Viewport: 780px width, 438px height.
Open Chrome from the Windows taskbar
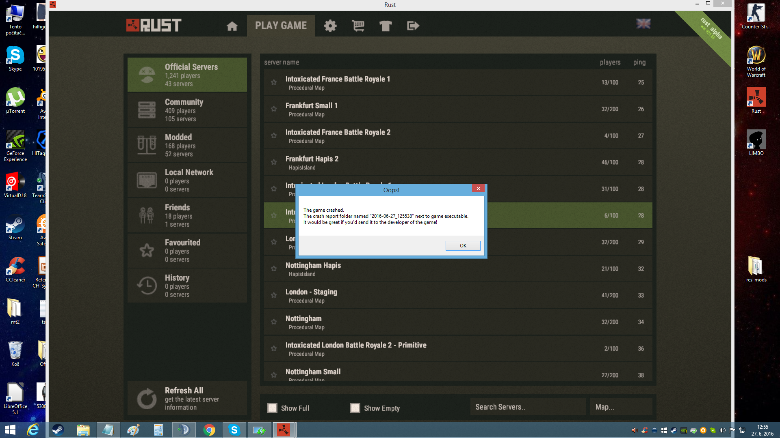(x=209, y=430)
